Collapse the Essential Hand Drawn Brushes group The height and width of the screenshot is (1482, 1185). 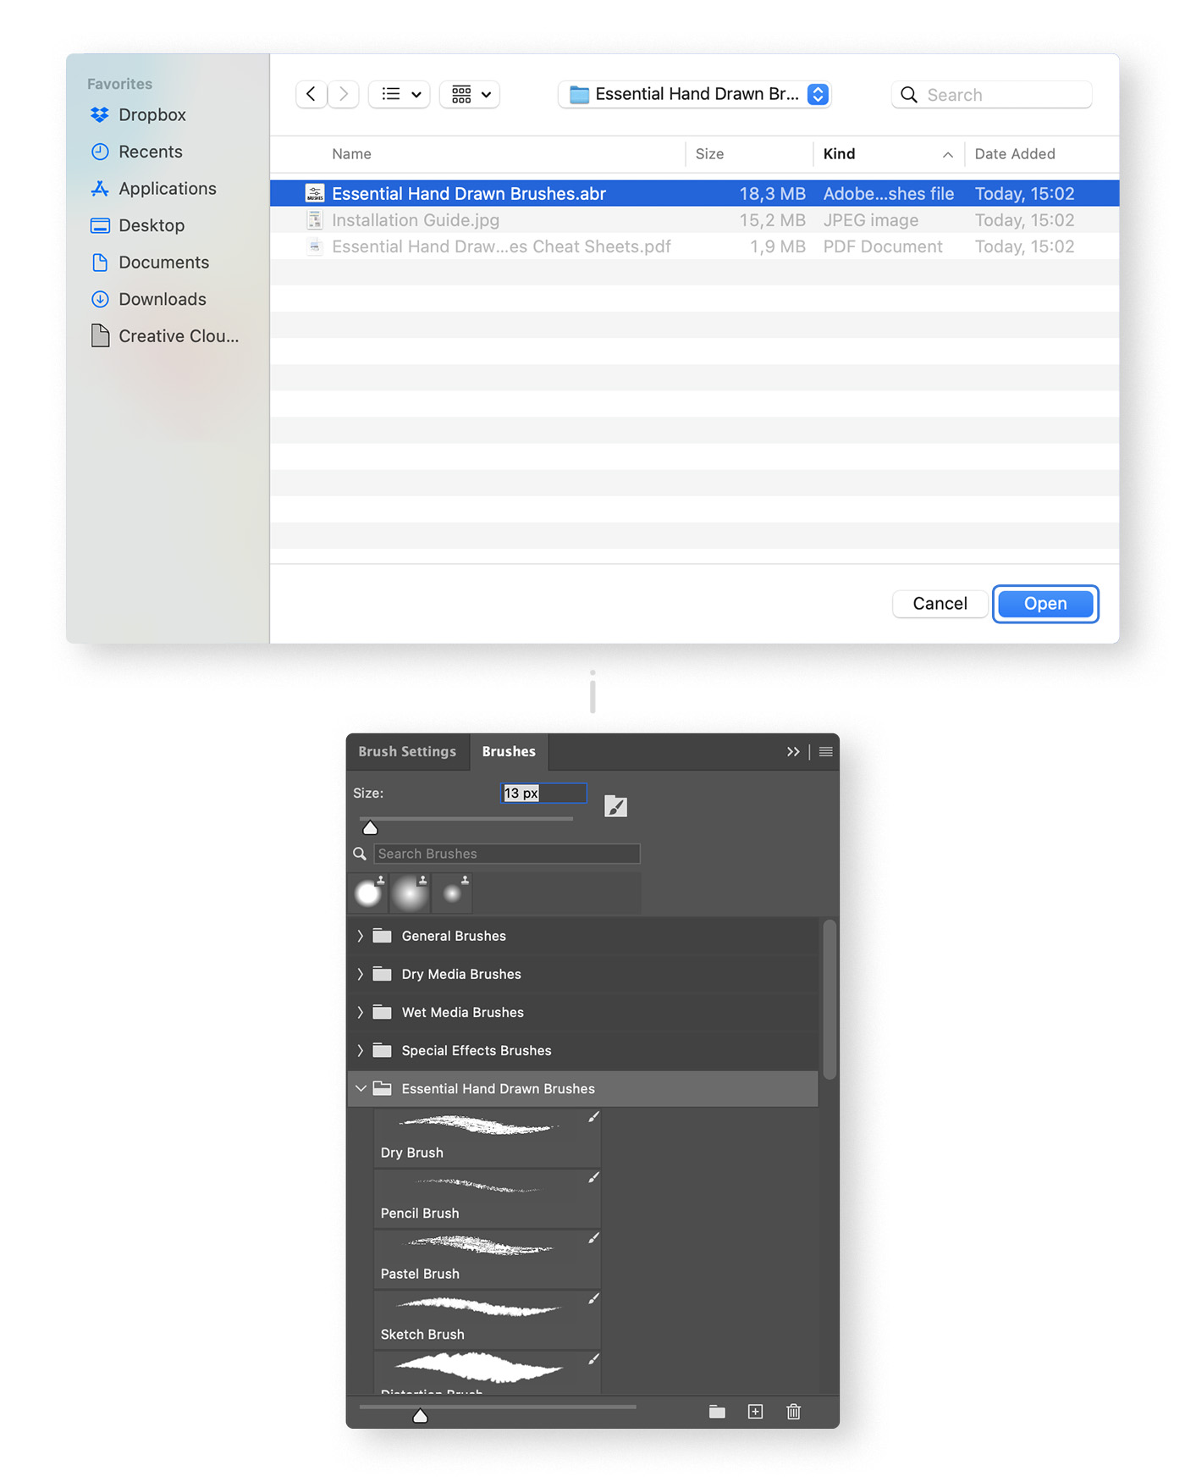(361, 1088)
